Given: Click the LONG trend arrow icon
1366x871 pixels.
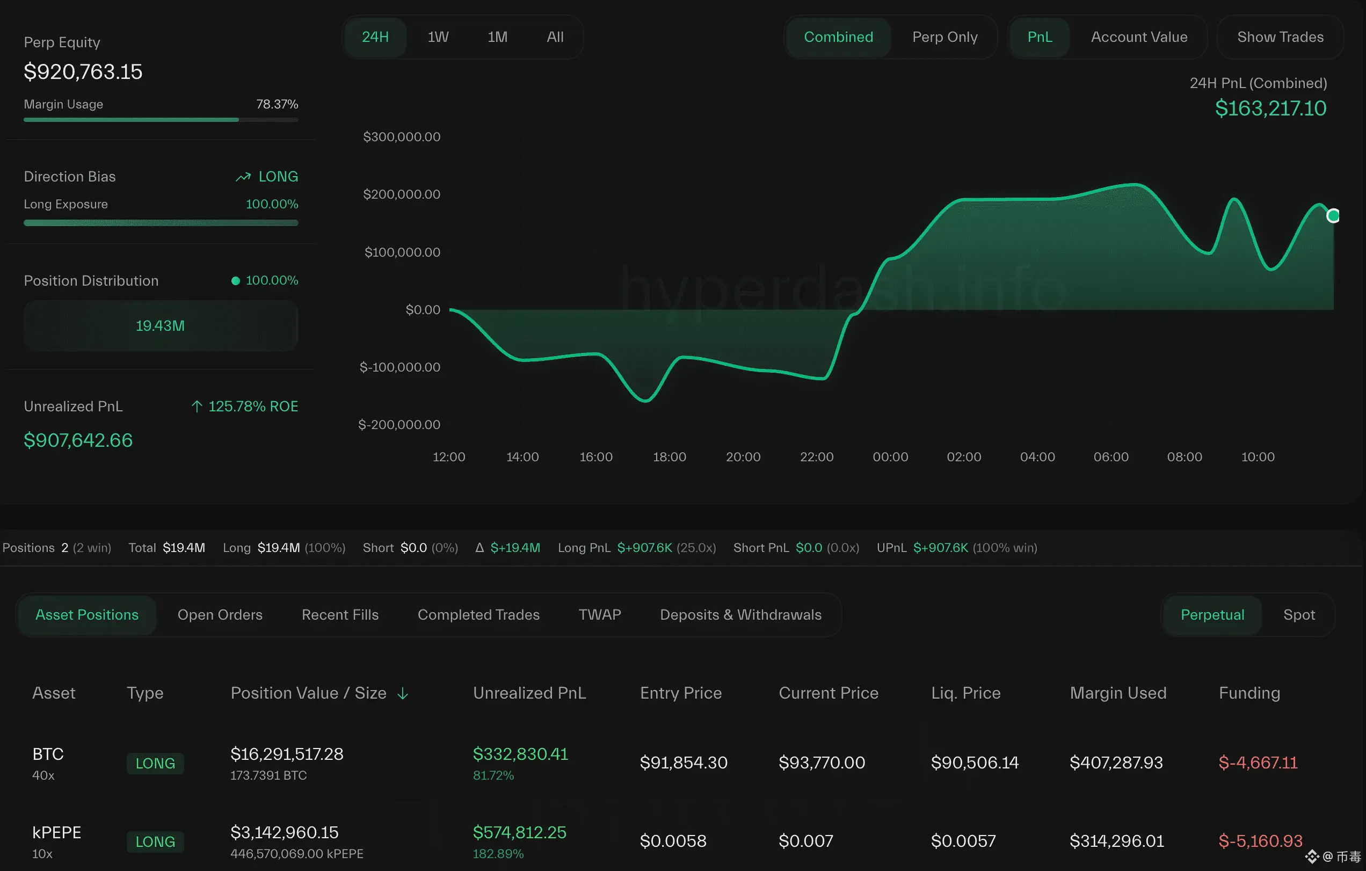Looking at the screenshot, I should tap(243, 177).
